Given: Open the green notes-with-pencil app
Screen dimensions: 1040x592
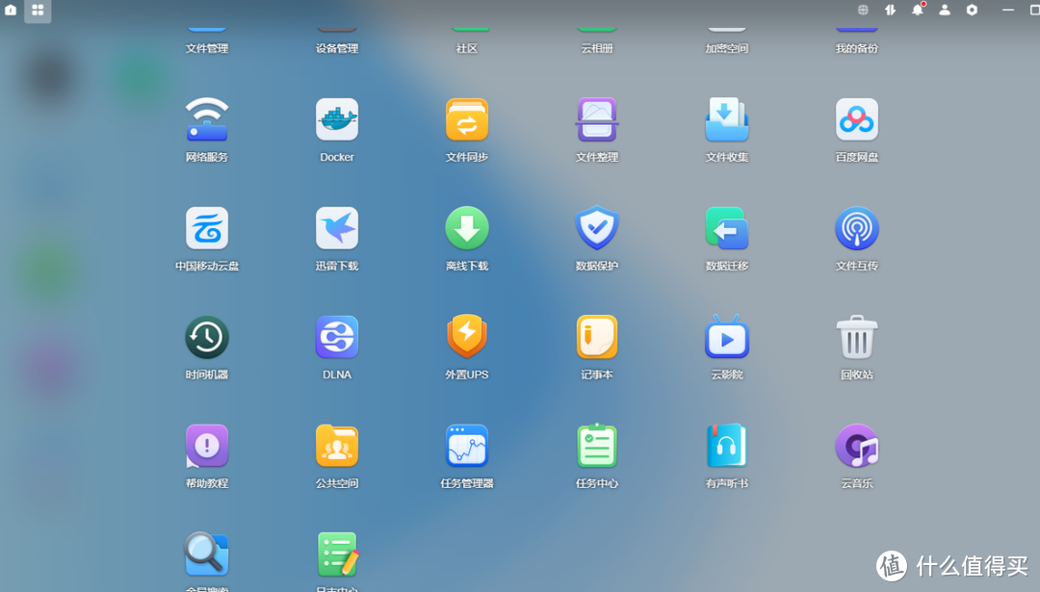Looking at the screenshot, I should (337, 554).
